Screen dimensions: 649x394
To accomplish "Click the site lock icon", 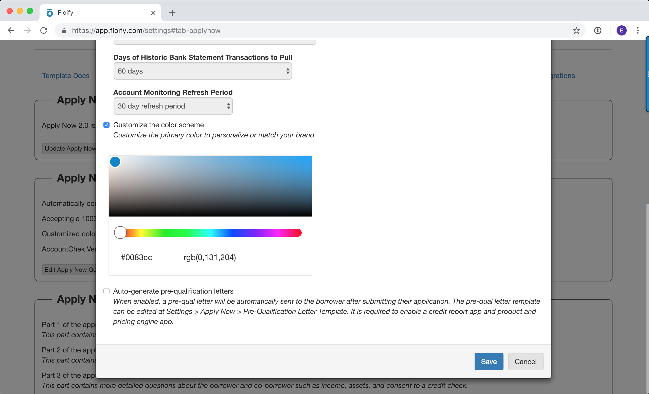I will coord(64,31).
